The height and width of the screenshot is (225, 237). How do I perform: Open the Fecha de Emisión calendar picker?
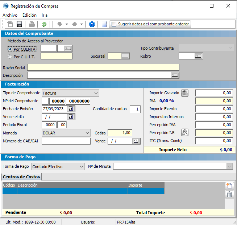pyautogui.click(x=71, y=109)
